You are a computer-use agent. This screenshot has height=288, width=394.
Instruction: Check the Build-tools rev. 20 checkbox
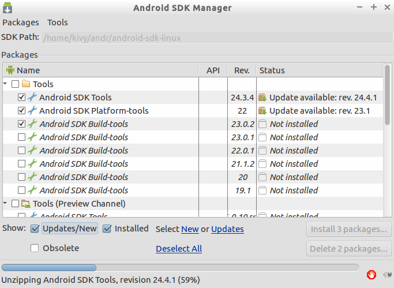point(21,177)
